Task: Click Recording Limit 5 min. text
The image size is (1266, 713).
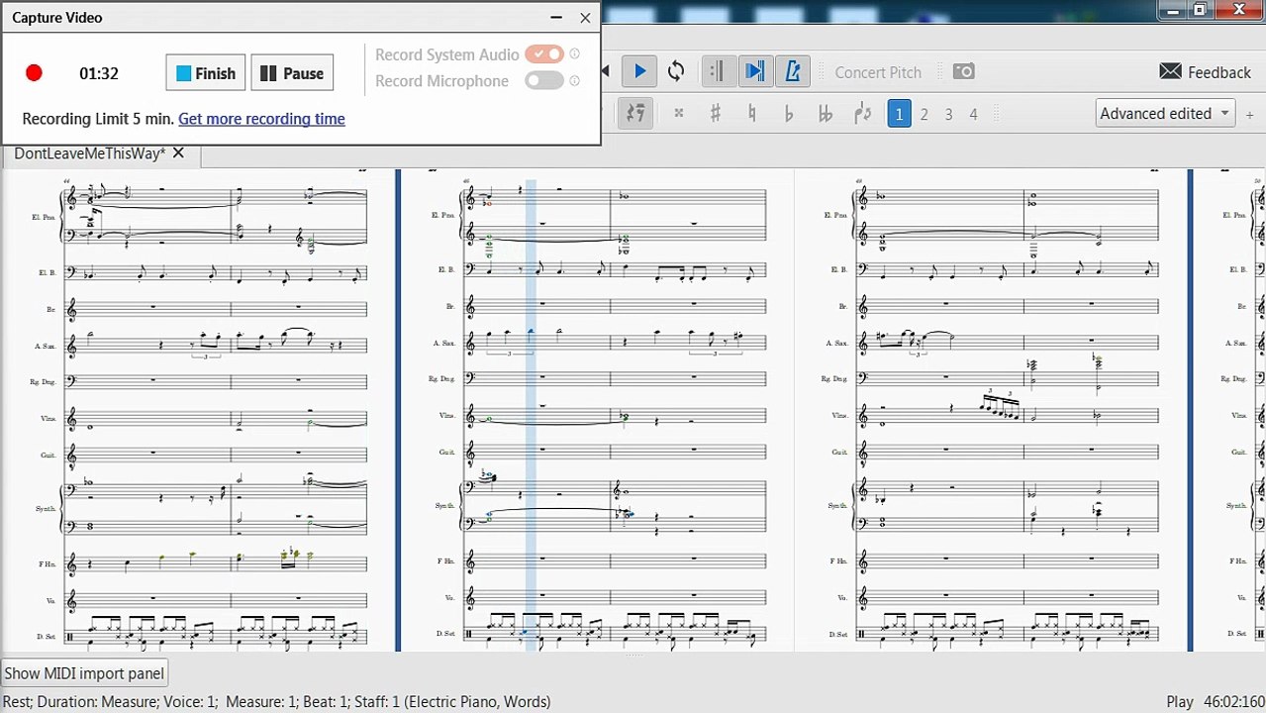Action: click(98, 118)
